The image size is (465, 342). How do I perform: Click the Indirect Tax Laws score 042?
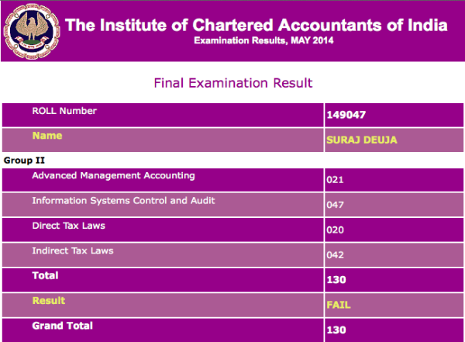click(x=335, y=255)
